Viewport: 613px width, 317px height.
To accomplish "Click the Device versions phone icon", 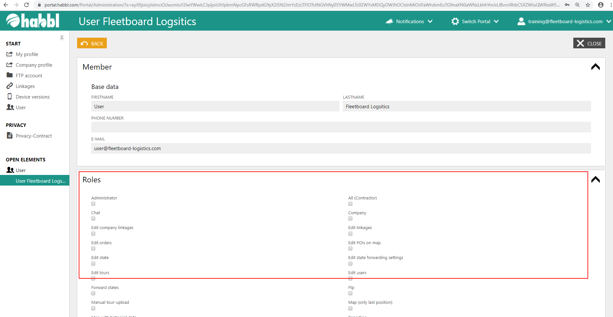I will pos(10,97).
